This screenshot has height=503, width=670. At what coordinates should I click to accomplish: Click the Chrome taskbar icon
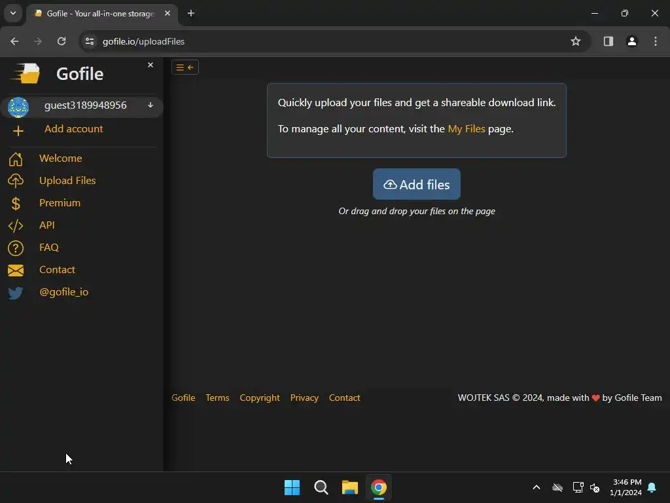(379, 487)
